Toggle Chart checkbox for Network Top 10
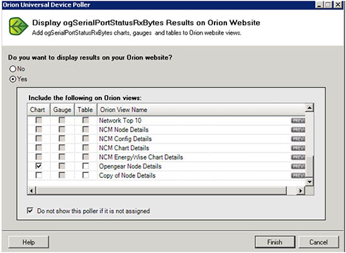 (x=39, y=120)
